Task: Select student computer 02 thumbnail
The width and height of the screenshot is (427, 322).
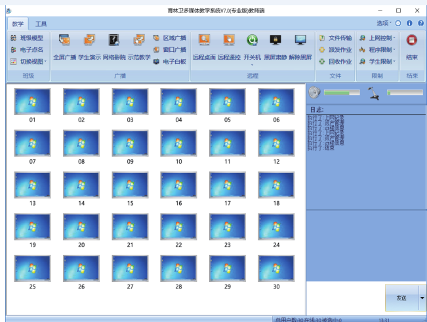Action: click(81, 101)
